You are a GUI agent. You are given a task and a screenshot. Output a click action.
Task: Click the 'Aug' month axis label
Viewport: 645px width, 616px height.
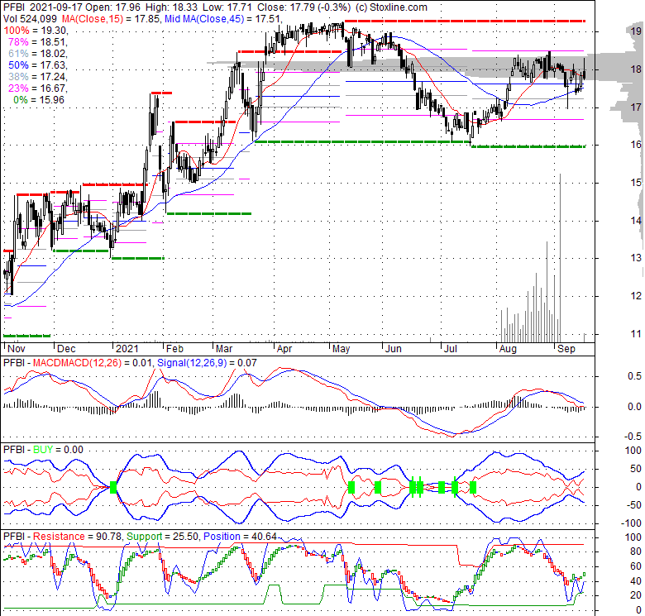coord(508,349)
